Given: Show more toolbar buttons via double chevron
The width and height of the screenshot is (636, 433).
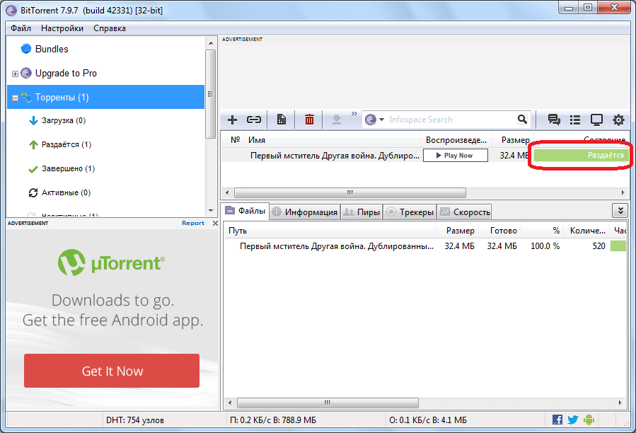Looking at the screenshot, I should point(354,114).
